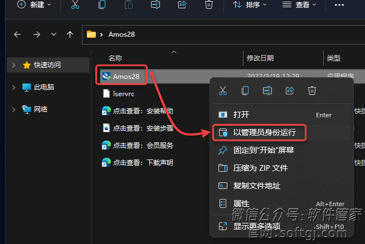Click the 新建 (New) button in toolbar
The image size is (365, 244).
(x=34, y=4)
